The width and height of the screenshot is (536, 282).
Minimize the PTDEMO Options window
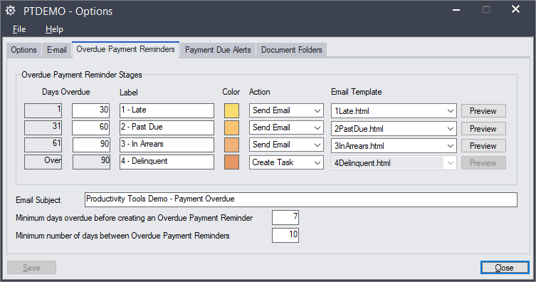pyautogui.click(x=456, y=10)
